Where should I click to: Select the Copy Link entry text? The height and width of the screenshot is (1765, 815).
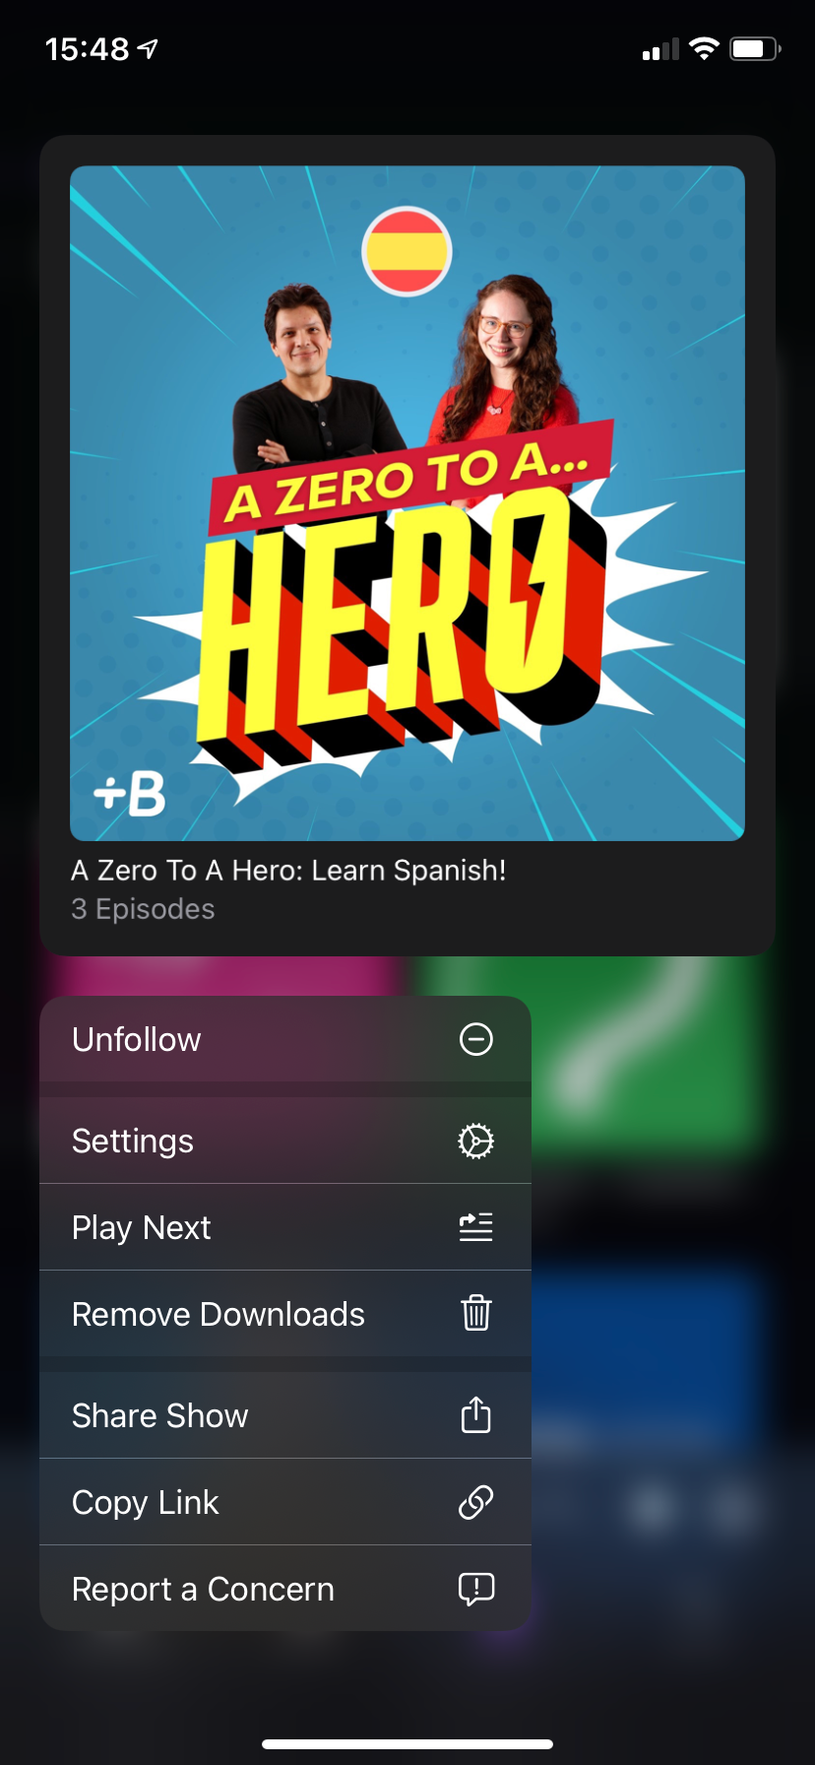(146, 1503)
